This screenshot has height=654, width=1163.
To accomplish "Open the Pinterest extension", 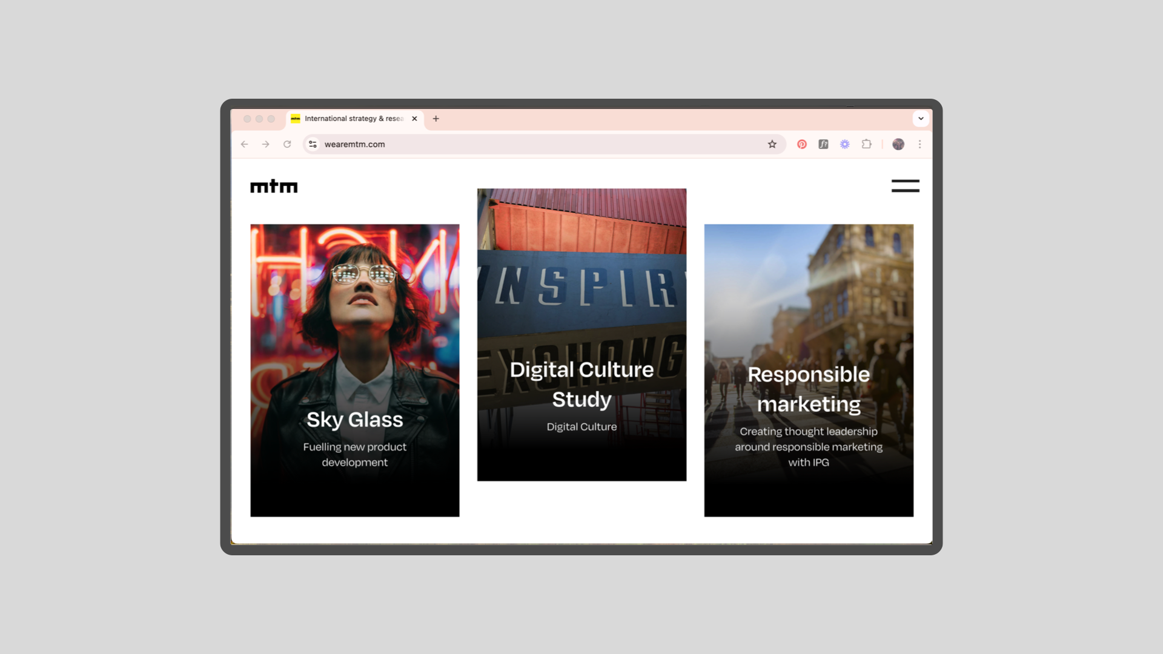I will point(801,144).
